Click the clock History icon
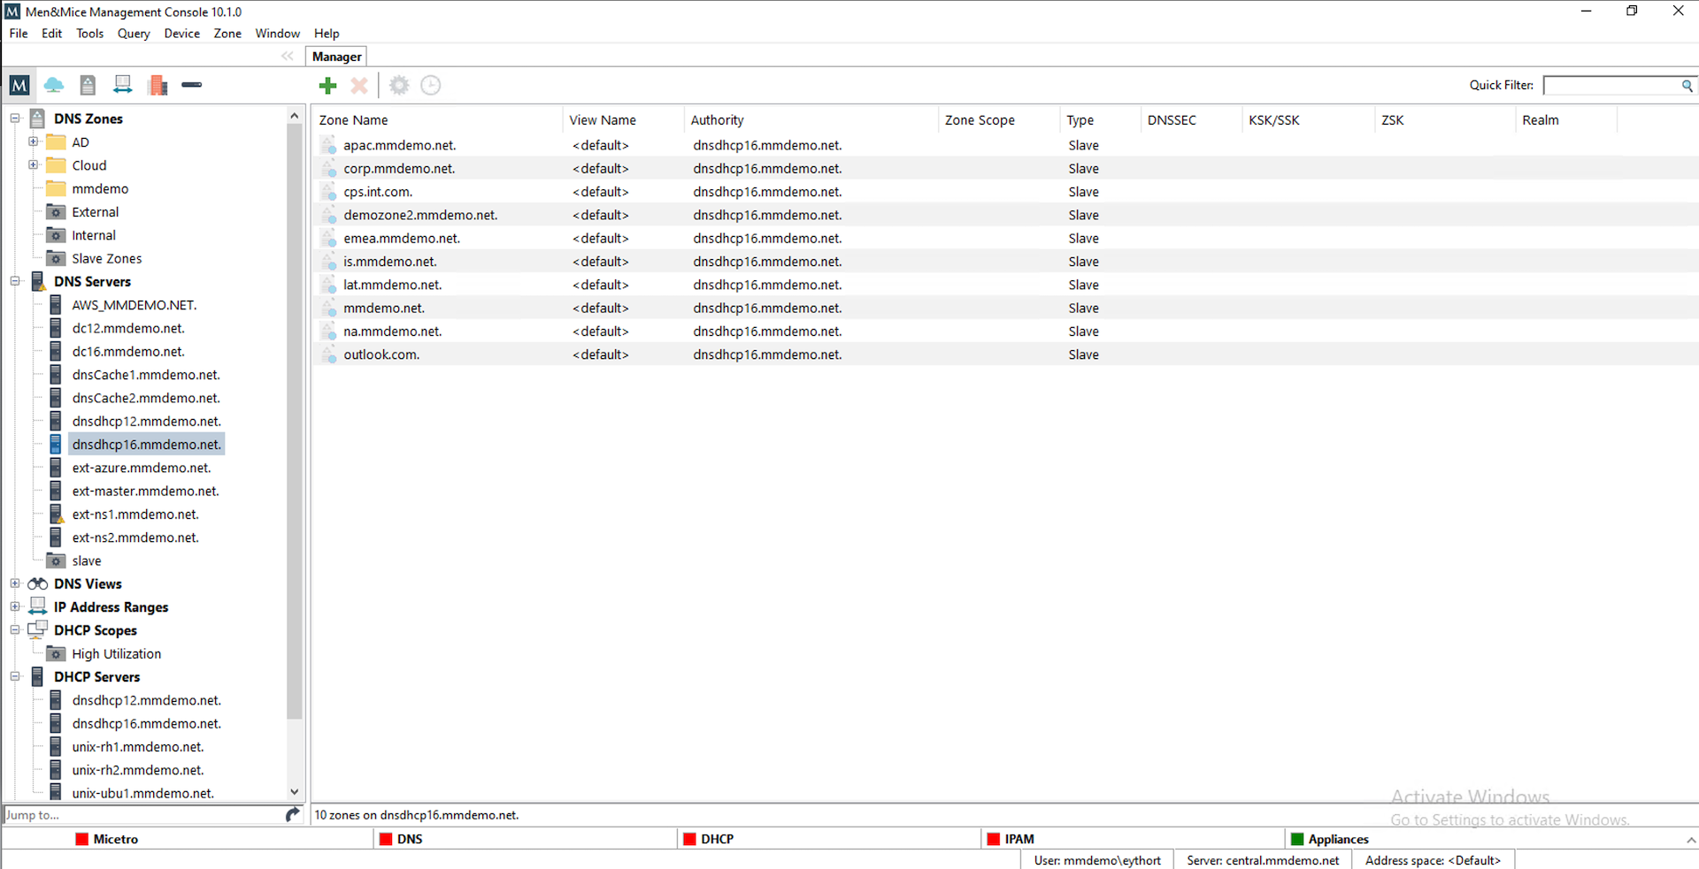Image resolution: width=1699 pixels, height=869 pixels. pyautogui.click(x=431, y=85)
